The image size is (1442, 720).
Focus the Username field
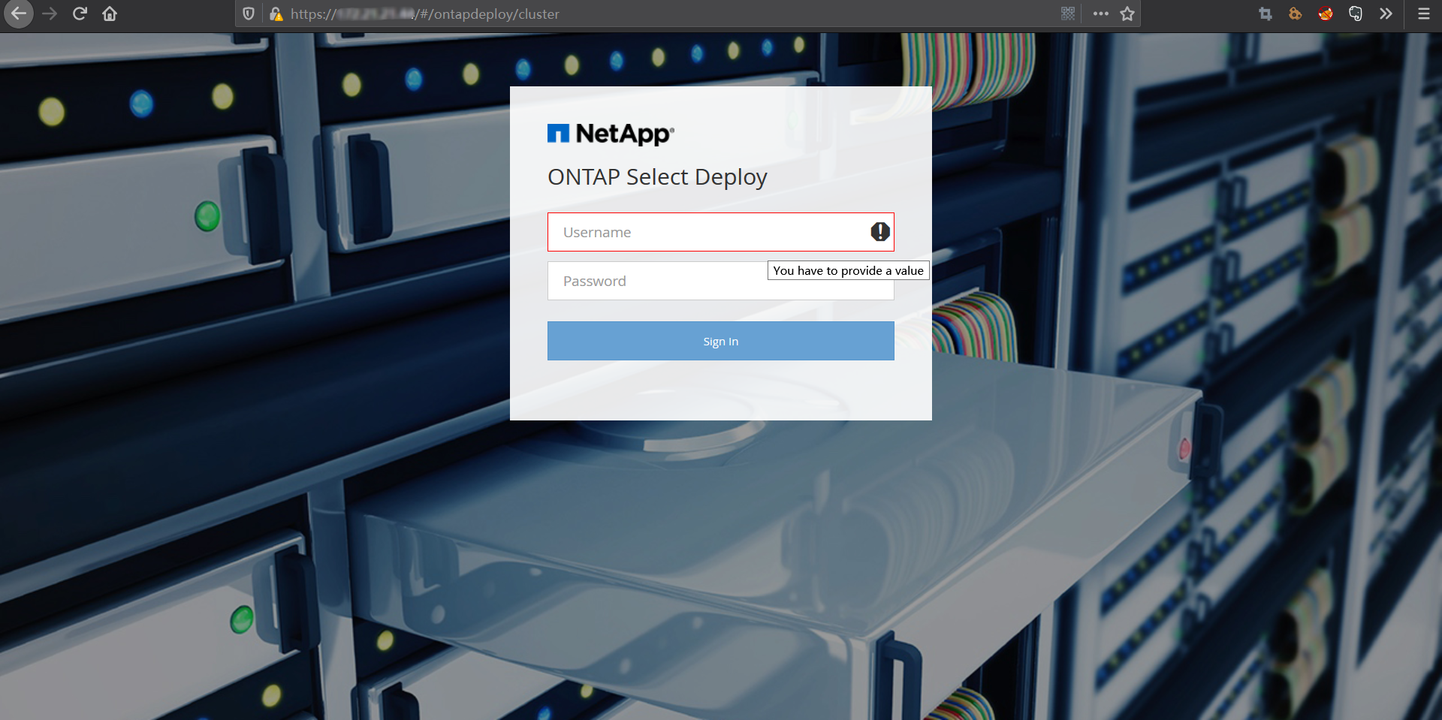pos(706,232)
